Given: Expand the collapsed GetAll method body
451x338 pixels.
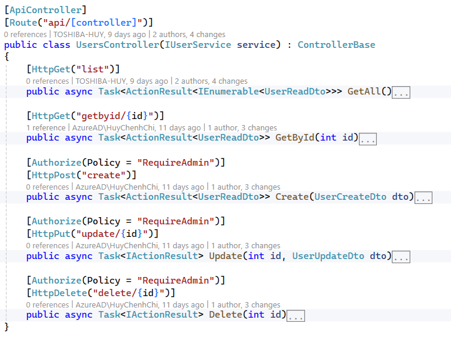Looking at the screenshot, I should tap(401, 92).
